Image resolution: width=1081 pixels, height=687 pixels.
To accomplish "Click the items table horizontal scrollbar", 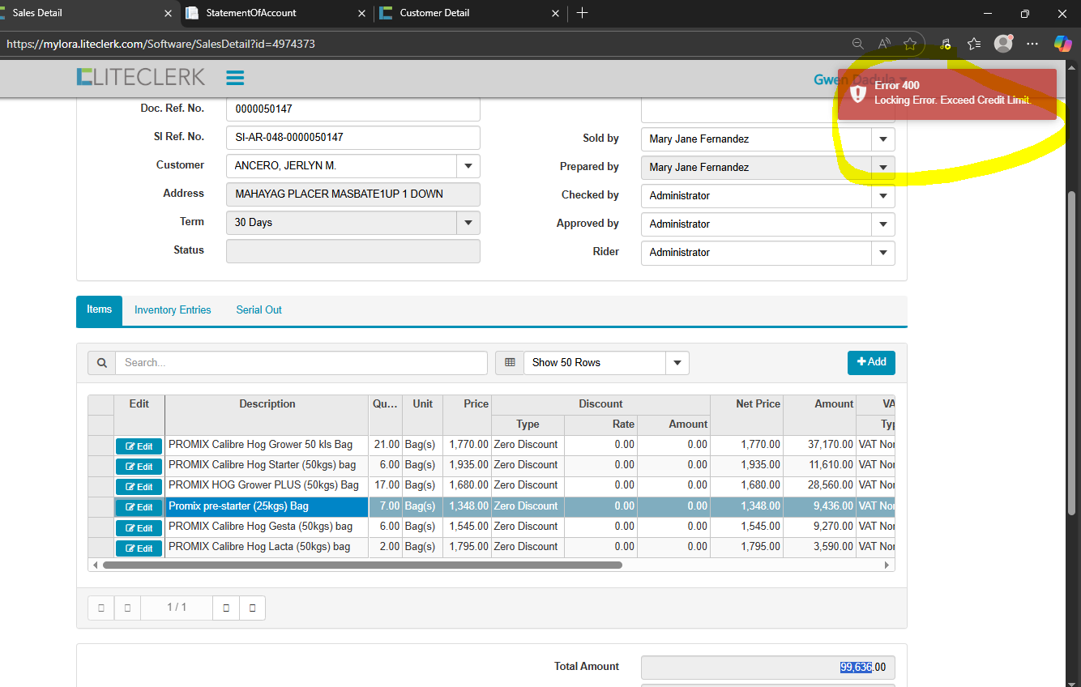I will pyautogui.click(x=361, y=565).
